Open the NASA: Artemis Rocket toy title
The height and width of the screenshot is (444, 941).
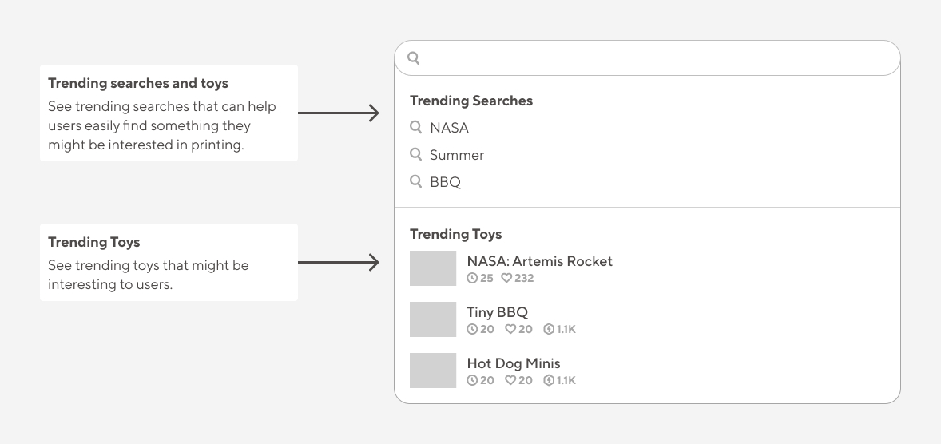539,261
